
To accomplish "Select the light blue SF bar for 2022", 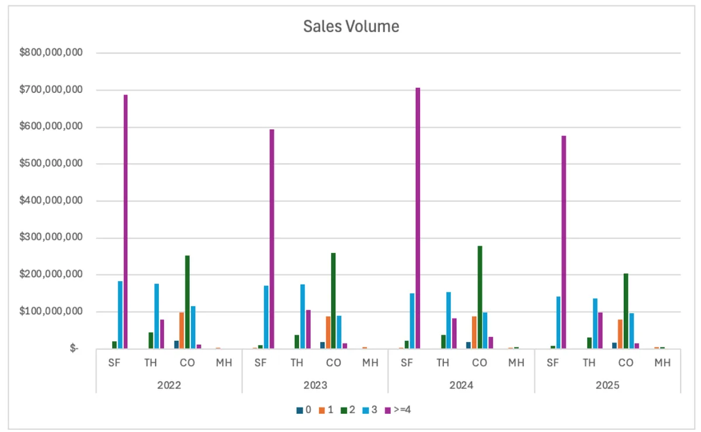I will (120, 315).
